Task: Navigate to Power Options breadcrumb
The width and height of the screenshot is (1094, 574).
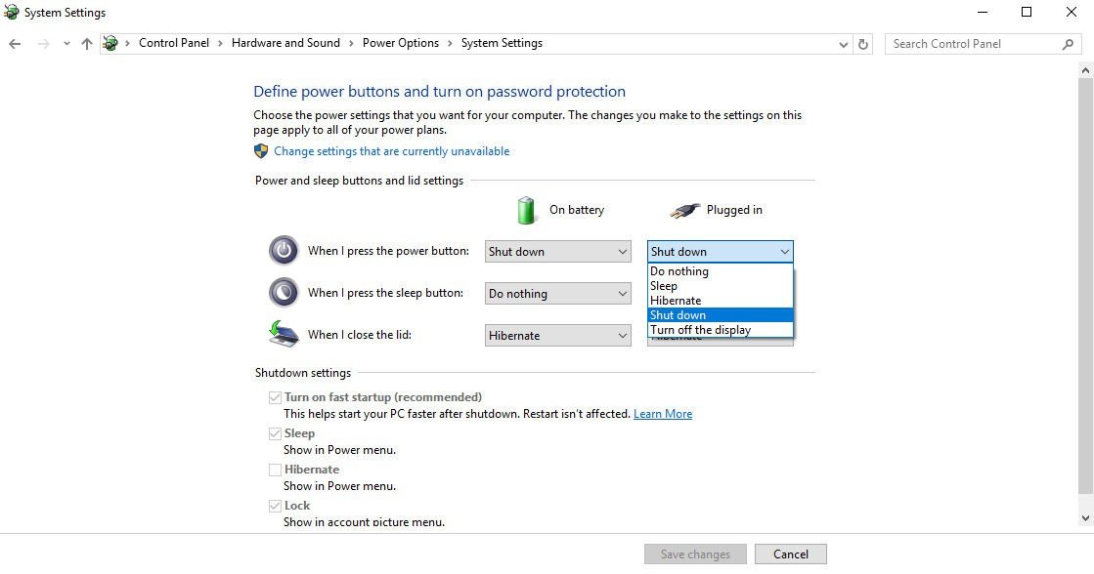Action: 401,43
